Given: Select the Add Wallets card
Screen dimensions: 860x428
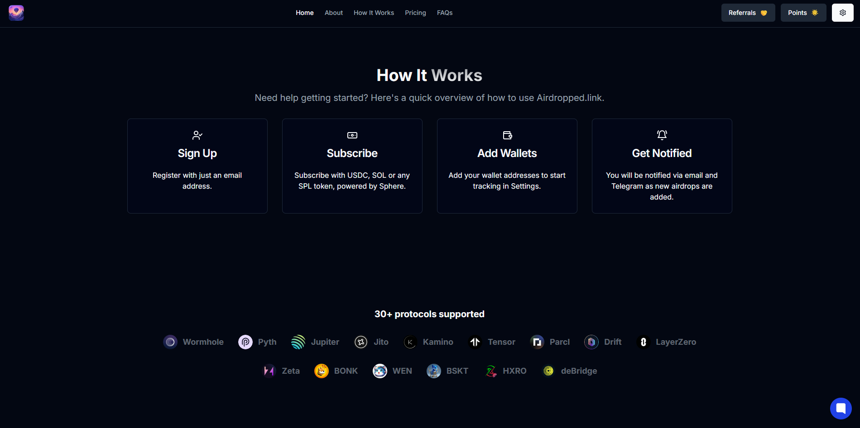Looking at the screenshot, I should tap(507, 166).
